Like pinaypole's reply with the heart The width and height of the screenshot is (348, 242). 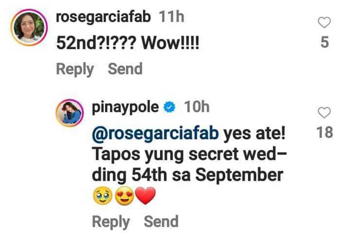point(324,112)
